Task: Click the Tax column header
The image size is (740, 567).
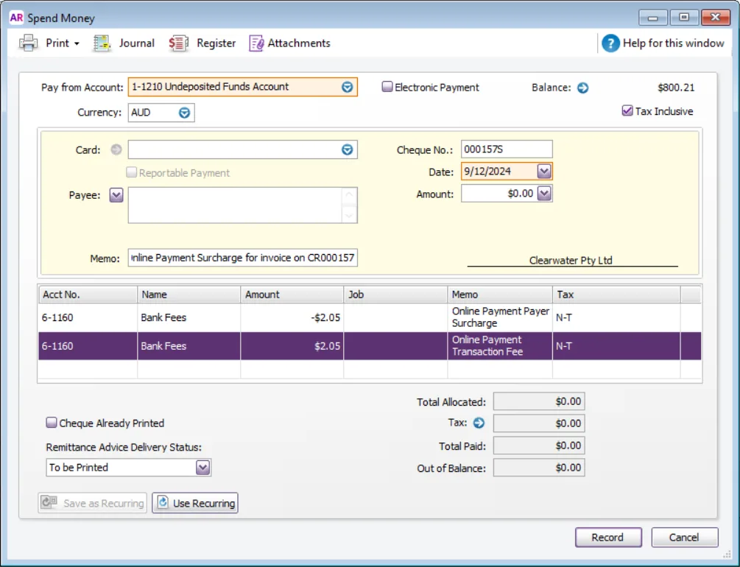Action: [x=616, y=295]
